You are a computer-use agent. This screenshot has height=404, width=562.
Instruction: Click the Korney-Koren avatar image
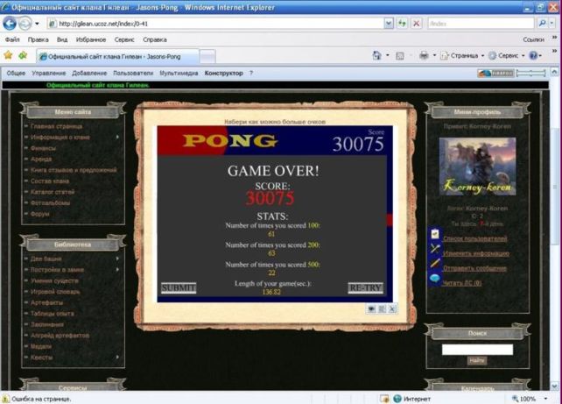click(477, 167)
